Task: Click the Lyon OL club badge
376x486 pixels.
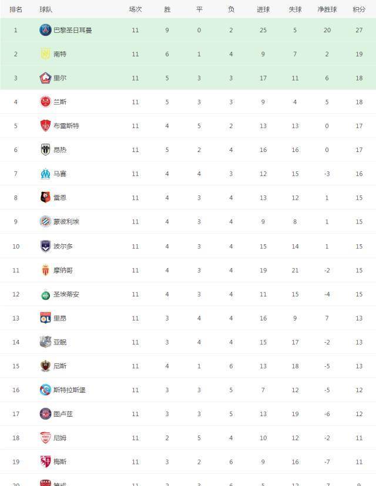Action: click(x=45, y=318)
